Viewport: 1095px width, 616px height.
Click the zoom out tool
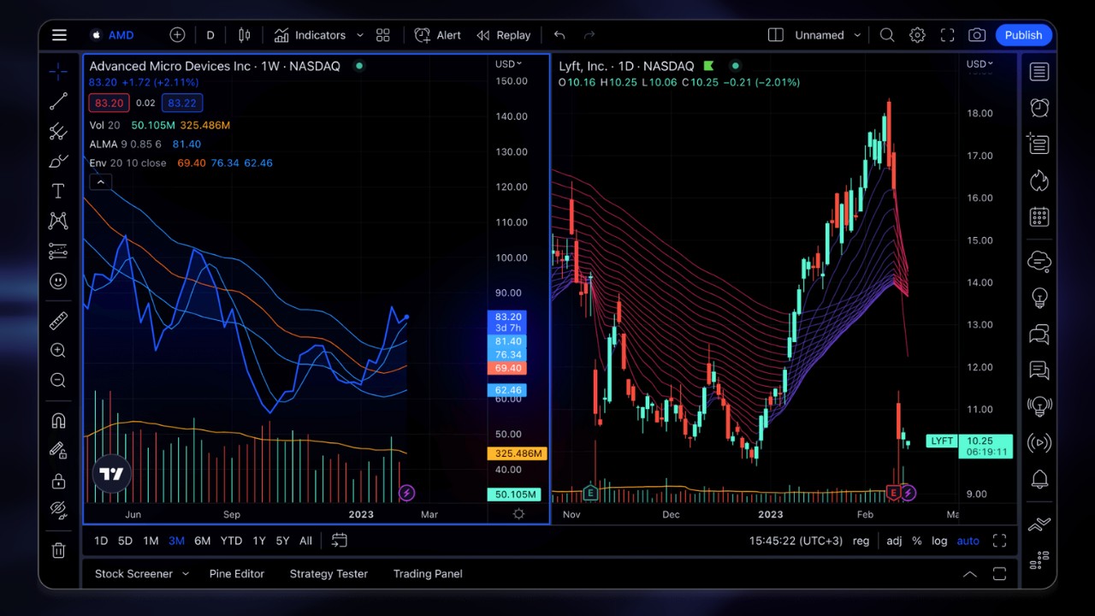[x=58, y=380]
